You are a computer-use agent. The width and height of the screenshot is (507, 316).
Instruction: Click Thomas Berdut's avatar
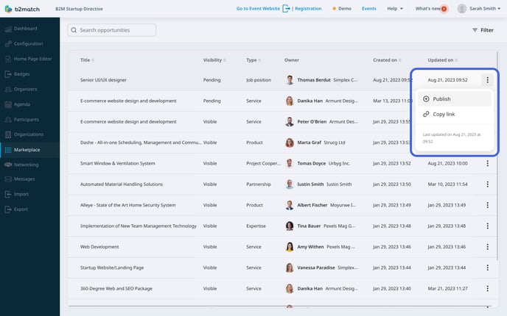(x=290, y=79)
